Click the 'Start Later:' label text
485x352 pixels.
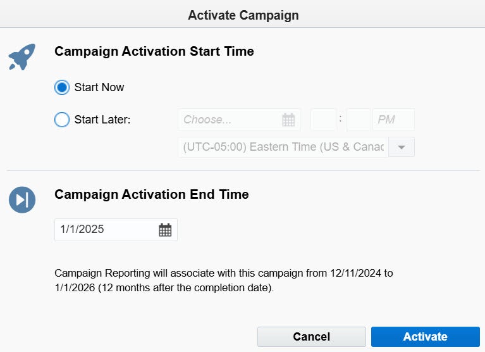(x=102, y=120)
